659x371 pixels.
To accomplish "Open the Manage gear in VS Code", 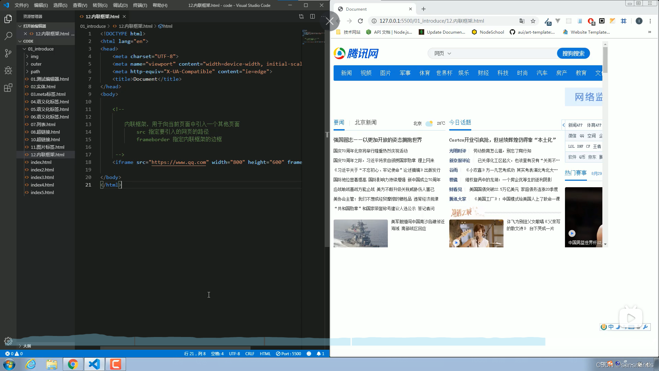I will (x=8, y=341).
